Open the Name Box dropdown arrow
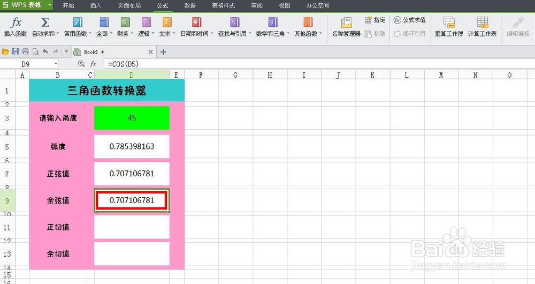The image size is (535, 284). click(x=56, y=64)
